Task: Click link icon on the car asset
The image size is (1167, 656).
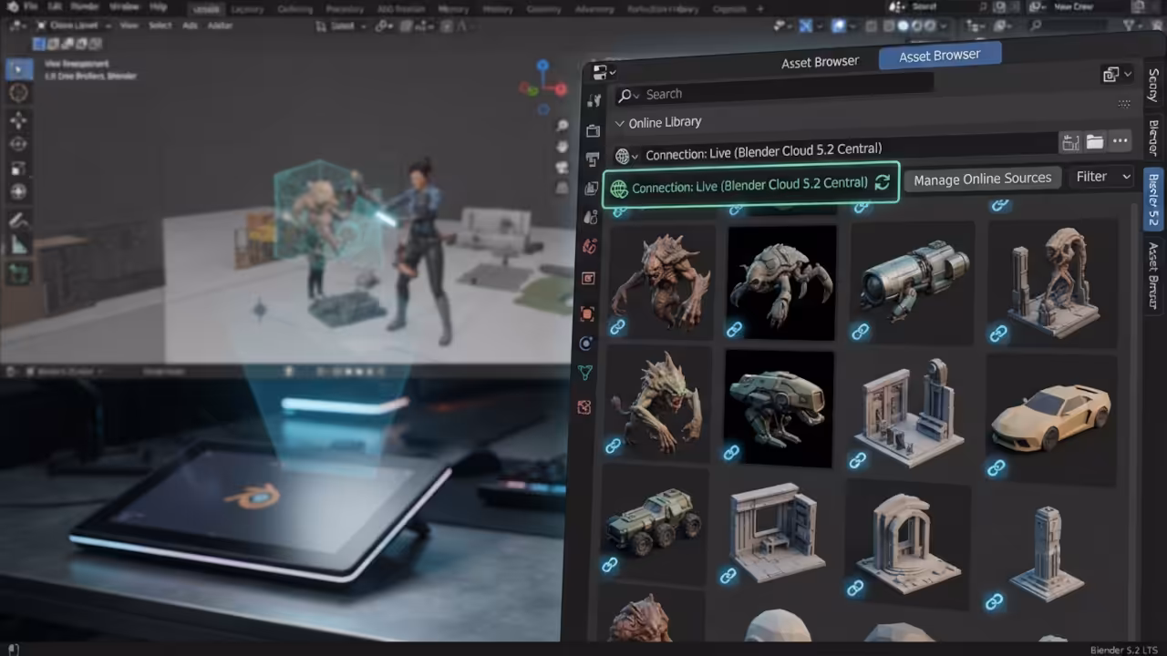Action: tap(996, 468)
